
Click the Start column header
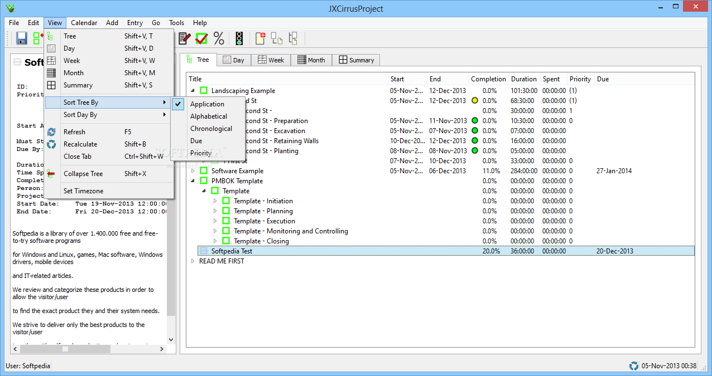(x=407, y=79)
